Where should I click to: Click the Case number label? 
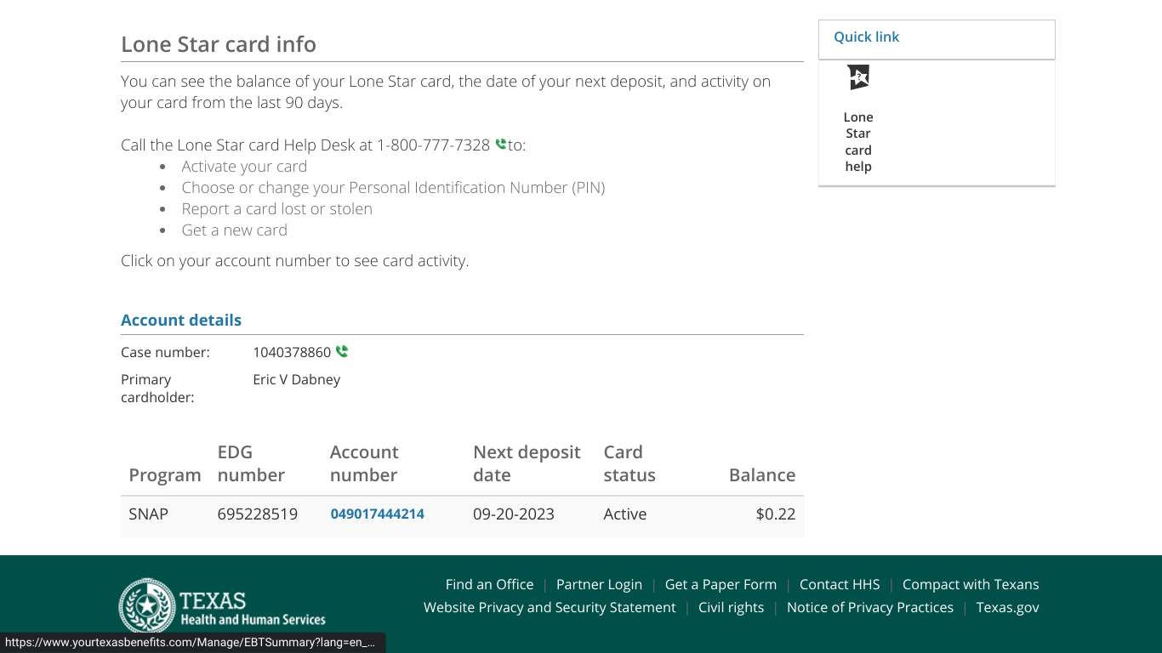tap(165, 352)
